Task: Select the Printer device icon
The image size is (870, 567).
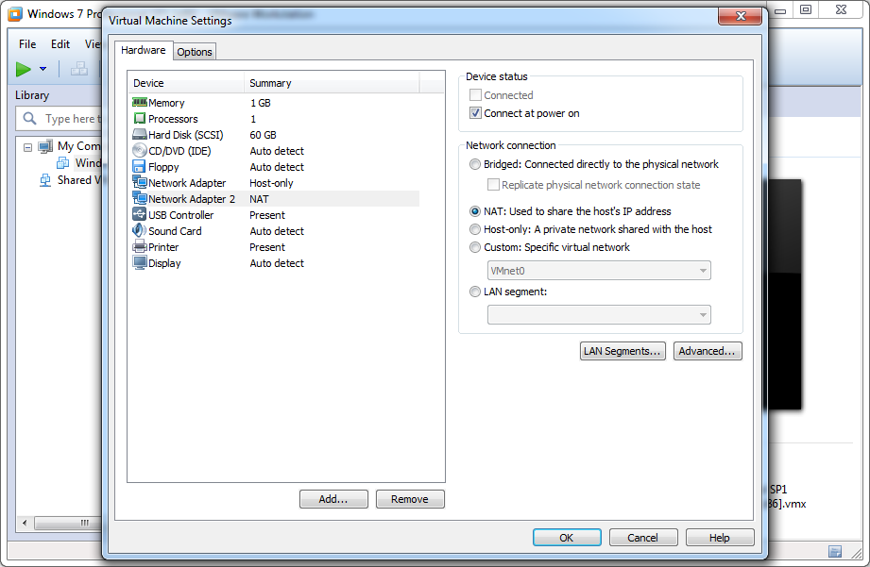Action: pyautogui.click(x=140, y=247)
